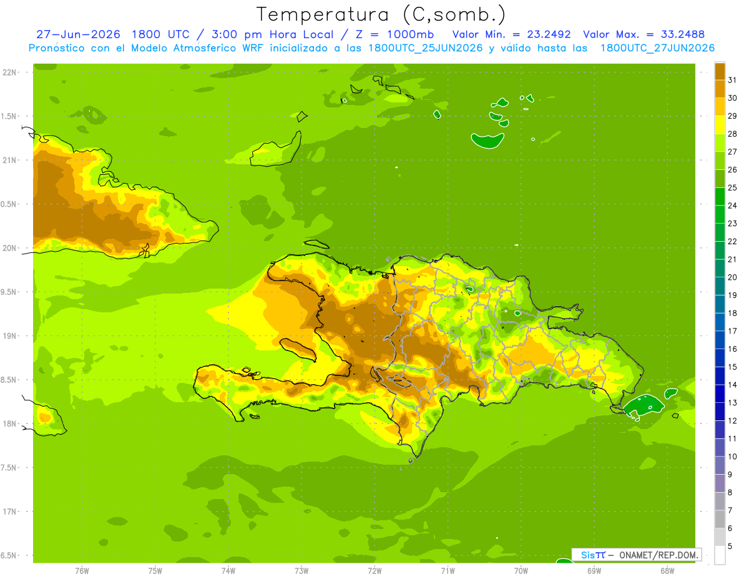This screenshot has height=579, width=749.
Task: Click the 'Valor Max. = 33.2488' value
Action: point(644,34)
